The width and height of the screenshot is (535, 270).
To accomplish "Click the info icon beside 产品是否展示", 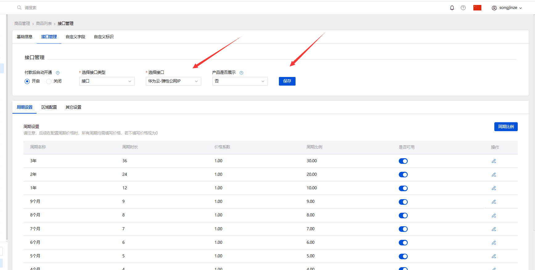I will pos(241,73).
